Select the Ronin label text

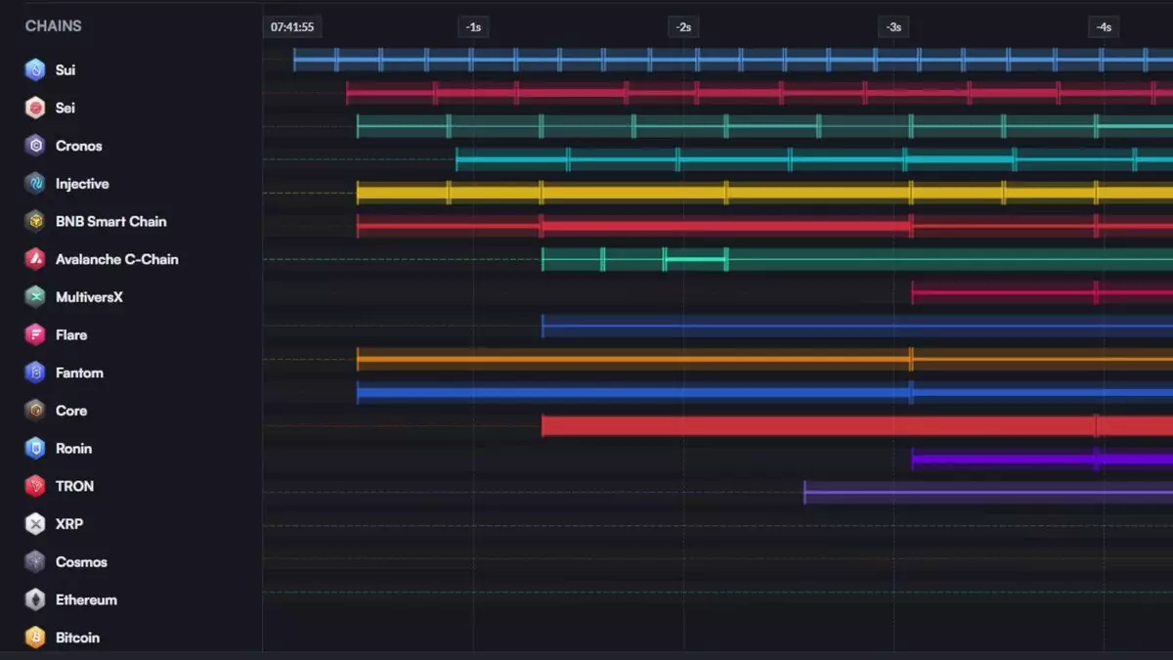[x=74, y=448]
